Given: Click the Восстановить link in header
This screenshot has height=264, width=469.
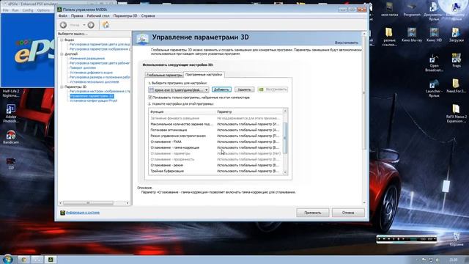Looking at the screenshot, I should [x=346, y=43].
